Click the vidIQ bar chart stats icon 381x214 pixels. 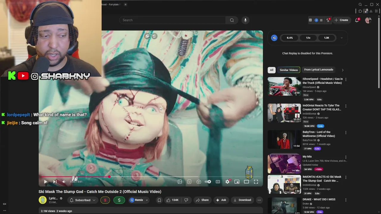coord(310,20)
